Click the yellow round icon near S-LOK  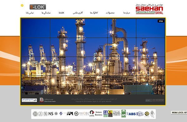point(22,5)
